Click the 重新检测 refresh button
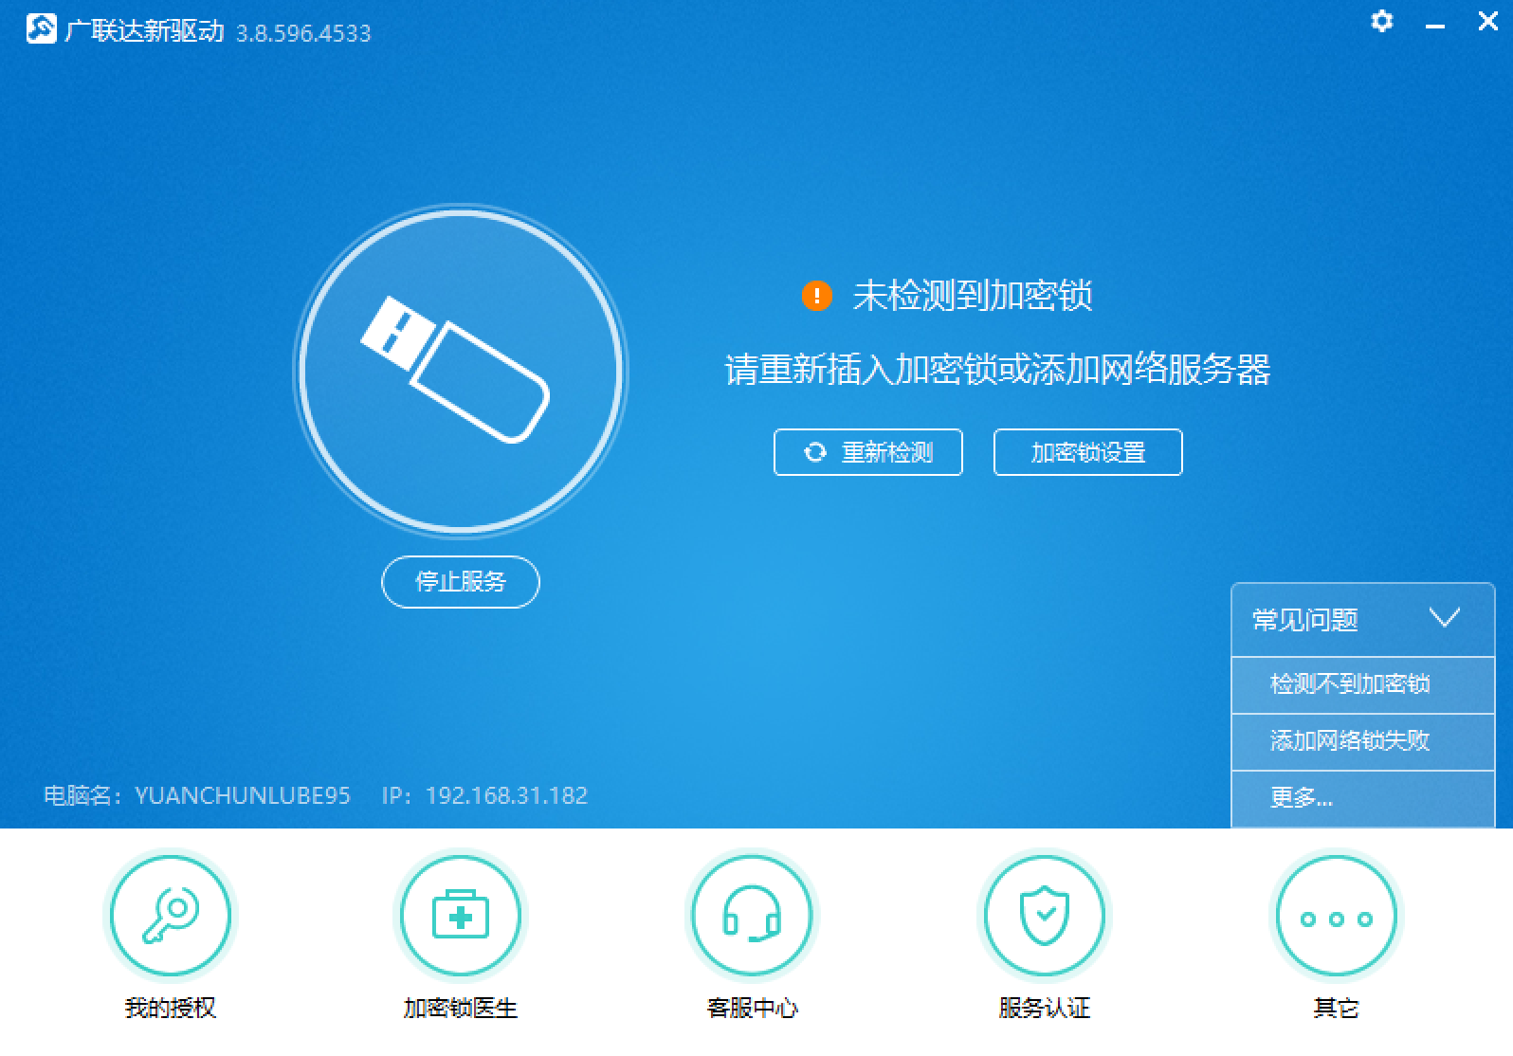This screenshot has width=1513, height=1056. [868, 452]
